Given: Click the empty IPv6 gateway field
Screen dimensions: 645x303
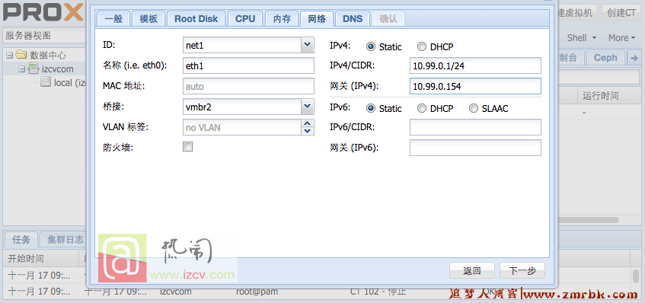Looking at the screenshot, I should [x=475, y=148].
